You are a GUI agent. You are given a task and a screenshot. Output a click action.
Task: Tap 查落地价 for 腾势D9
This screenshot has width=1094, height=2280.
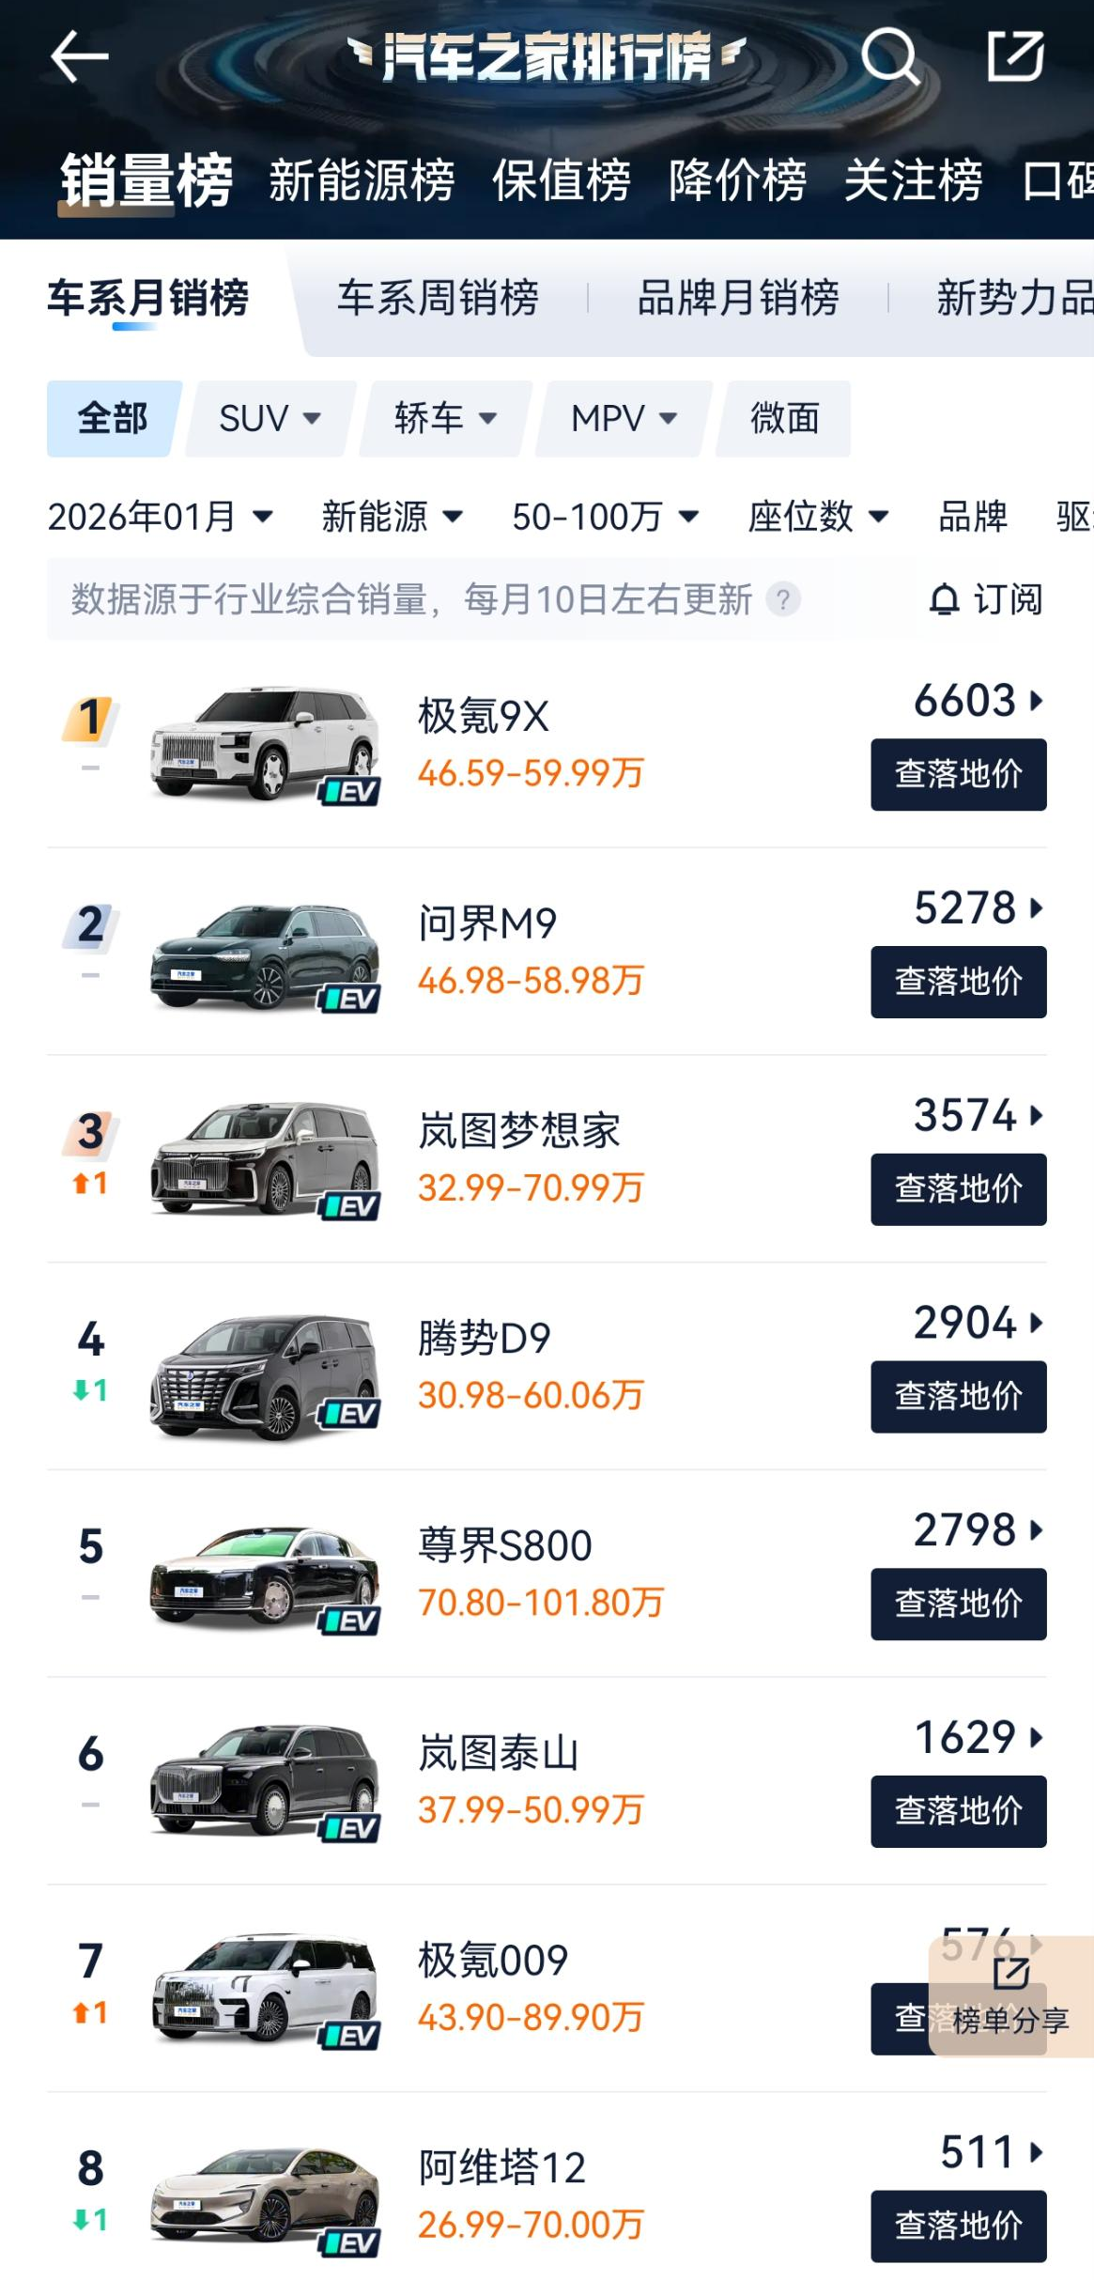coord(958,1397)
